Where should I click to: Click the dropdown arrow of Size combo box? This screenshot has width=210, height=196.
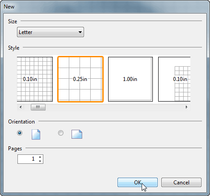point(80,32)
